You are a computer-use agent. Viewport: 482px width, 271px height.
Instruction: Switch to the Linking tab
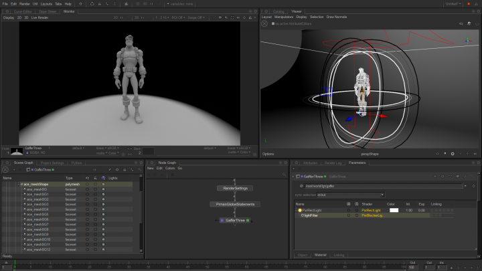[x=339, y=255]
